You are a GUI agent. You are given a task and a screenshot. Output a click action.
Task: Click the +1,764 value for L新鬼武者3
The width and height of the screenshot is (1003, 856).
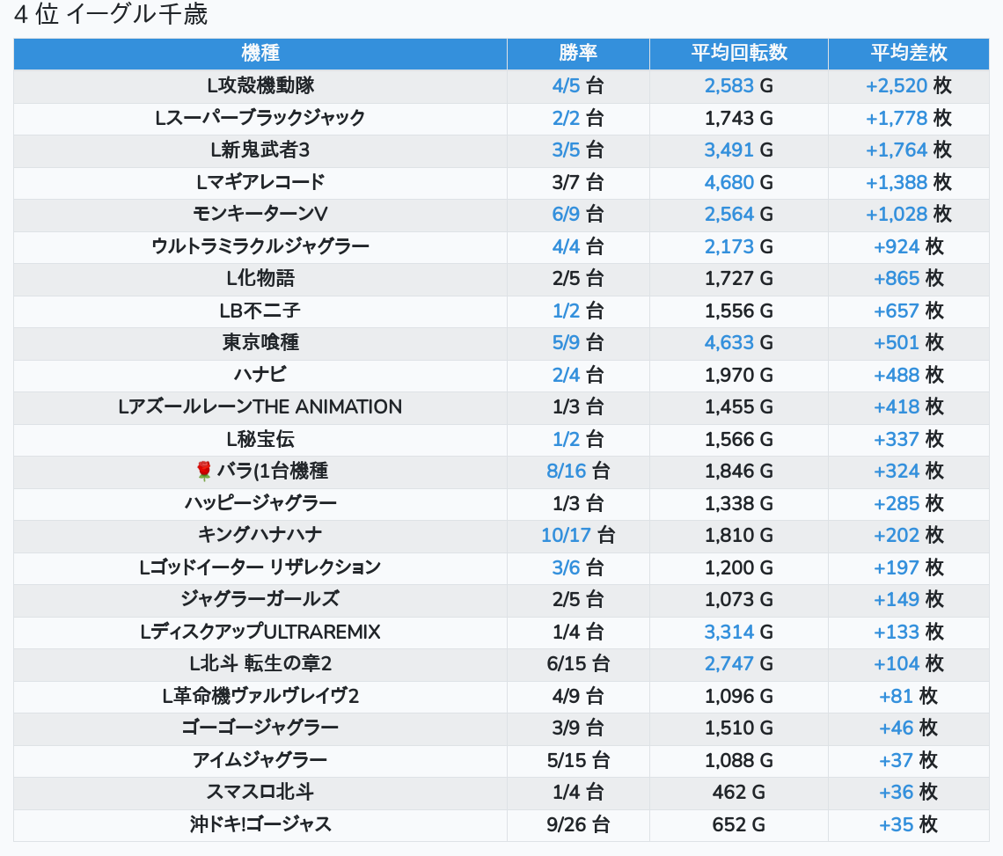click(896, 150)
